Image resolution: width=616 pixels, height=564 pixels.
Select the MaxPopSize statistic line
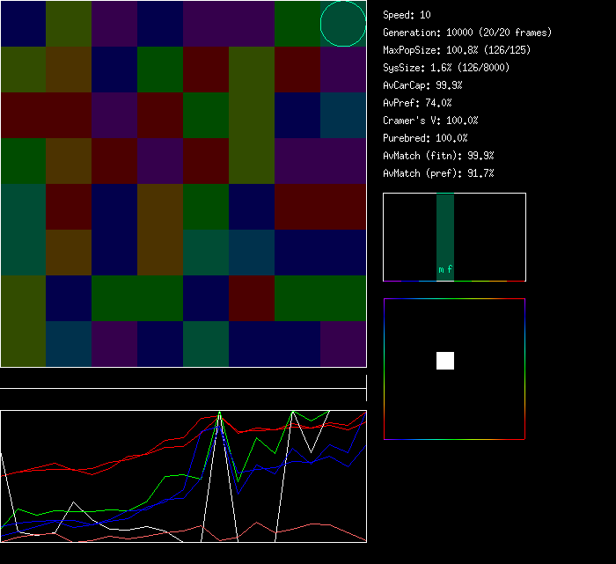[457, 50]
